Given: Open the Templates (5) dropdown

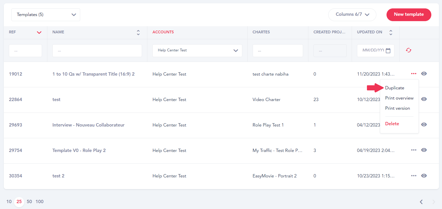Looking at the screenshot, I should click(x=46, y=15).
